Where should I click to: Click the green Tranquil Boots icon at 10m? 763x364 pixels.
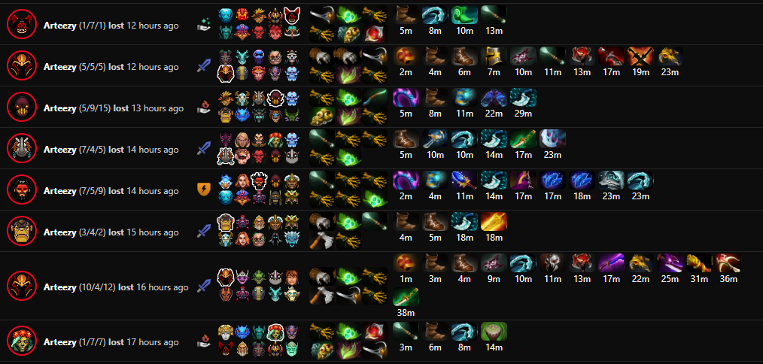coord(464,14)
